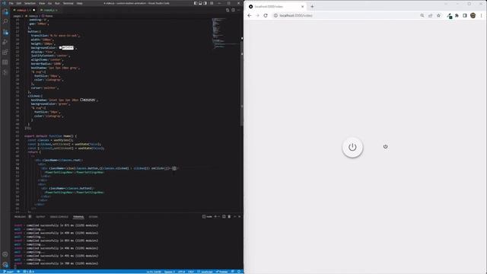This screenshot has width=487, height=274.
Task: Open the Chrome profile avatar
Action: (x=473, y=15)
